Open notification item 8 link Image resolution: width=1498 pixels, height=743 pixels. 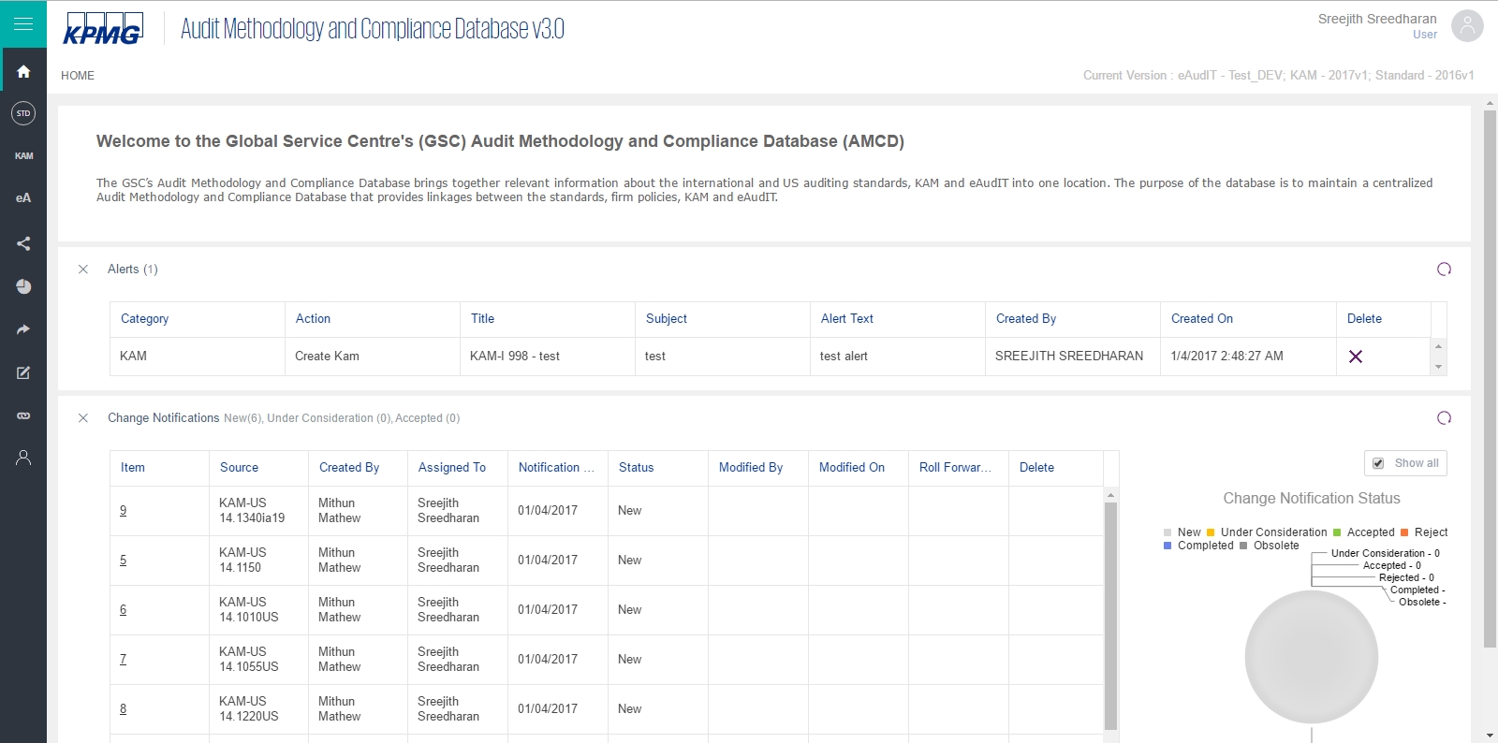point(123,709)
